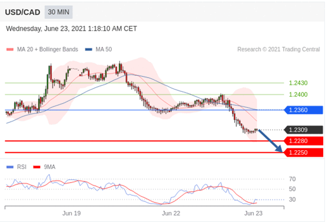326x222 pixels.
Task: Click the blue 1.2360 pivot price tag
Action: pos(304,110)
